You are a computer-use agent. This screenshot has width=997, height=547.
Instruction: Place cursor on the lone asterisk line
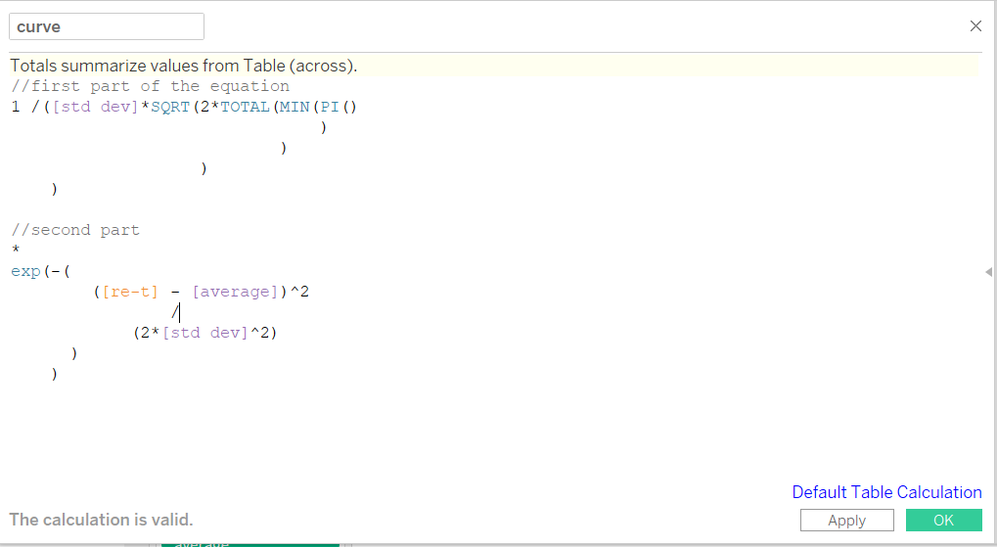[x=16, y=251]
